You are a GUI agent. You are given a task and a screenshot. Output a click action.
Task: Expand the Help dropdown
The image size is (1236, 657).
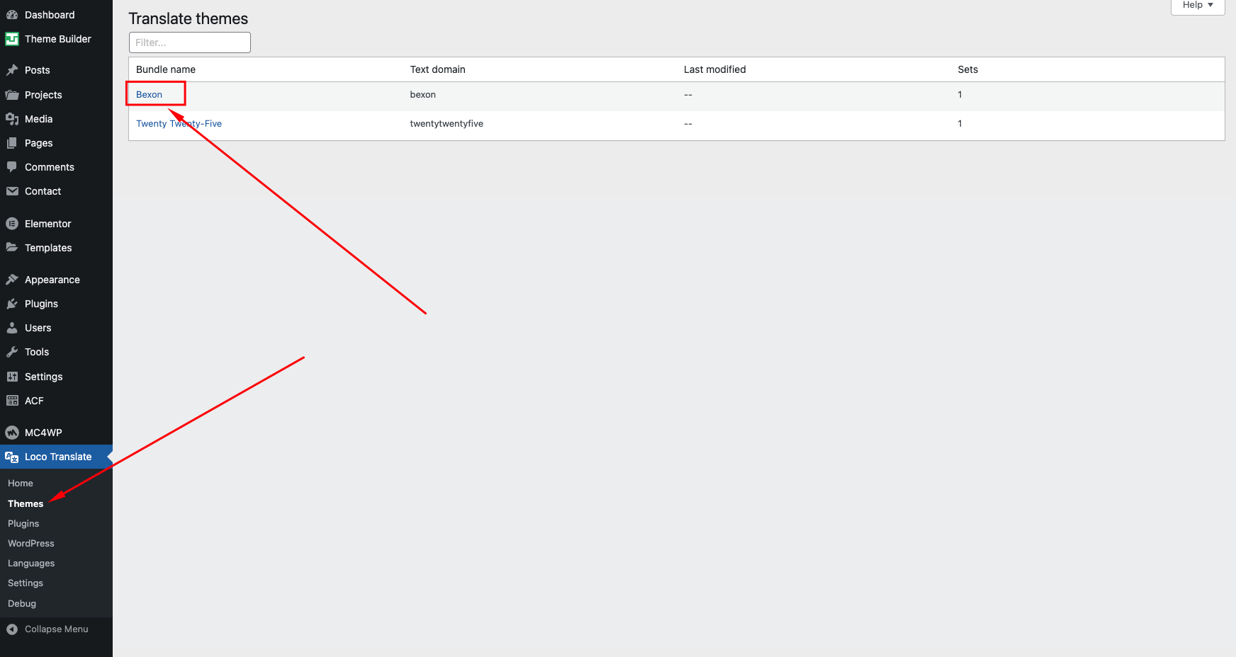click(x=1198, y=6)
